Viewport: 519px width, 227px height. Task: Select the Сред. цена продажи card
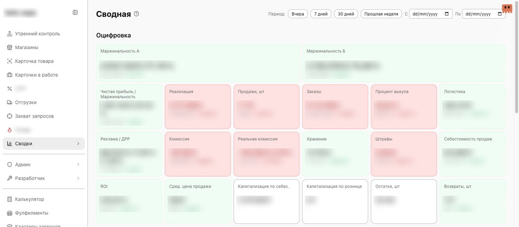point(198,201)
